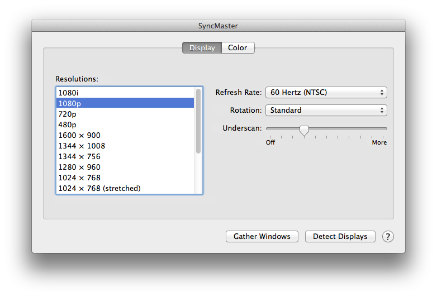Choose 1600 × 900 resolution

(125, 135)
